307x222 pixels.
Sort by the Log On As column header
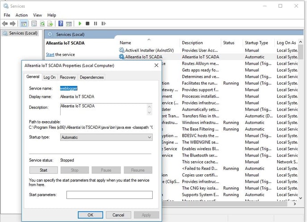(x=286, y=43)
